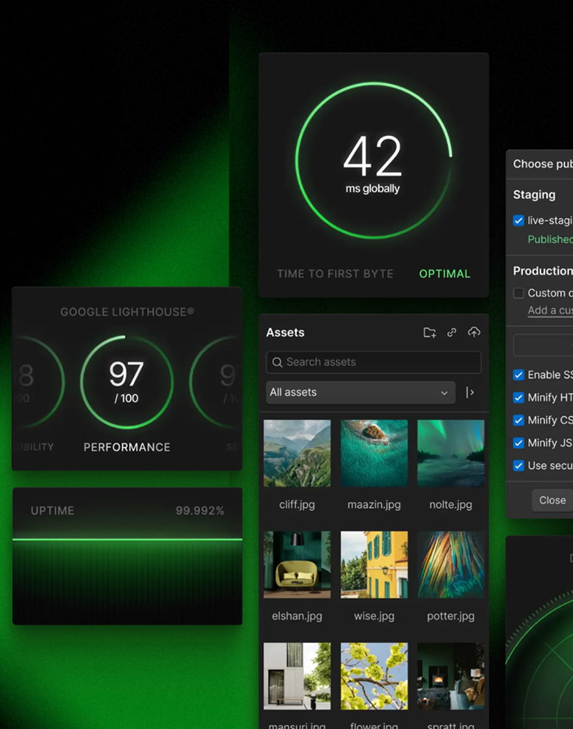Click the PERFORMANCE label

(x=127, y=447)
